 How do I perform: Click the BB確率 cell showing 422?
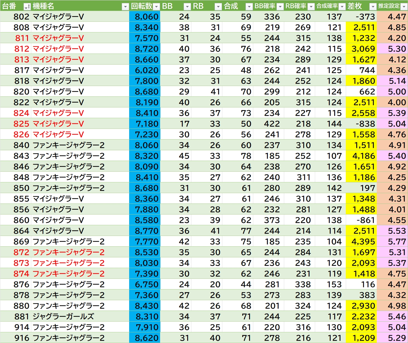pos(269,124)
